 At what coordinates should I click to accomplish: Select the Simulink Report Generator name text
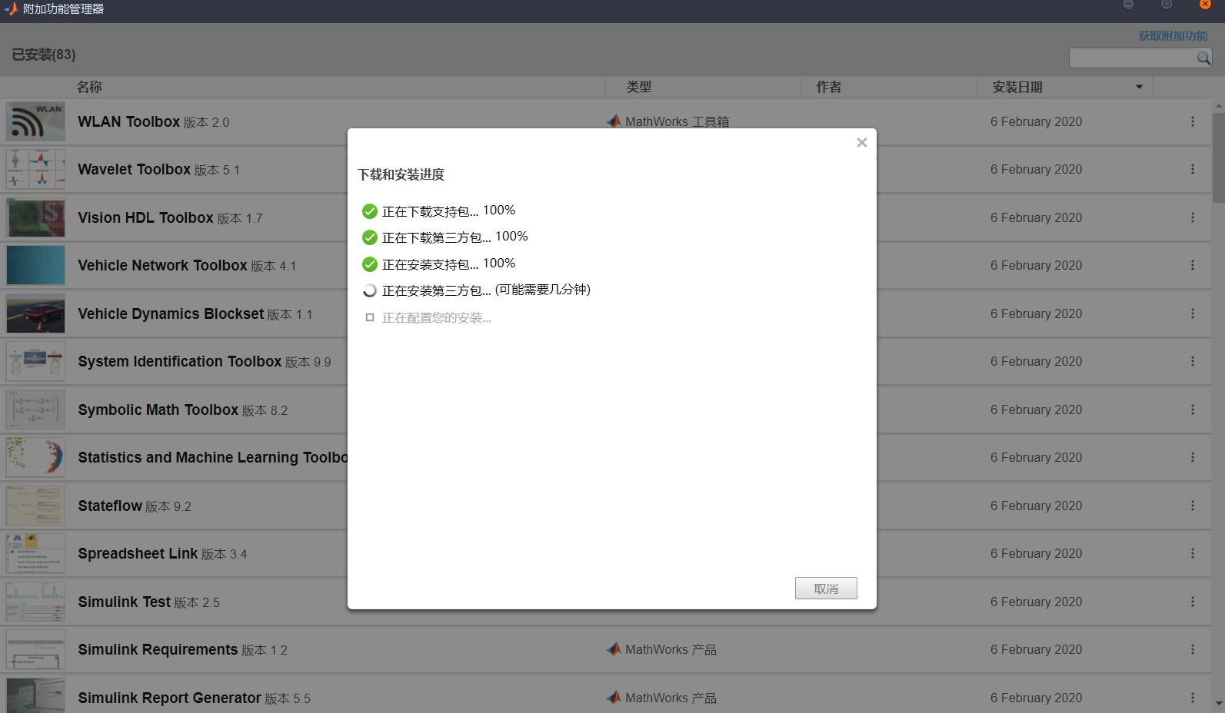pyautogui.click(x=170, y=698)
